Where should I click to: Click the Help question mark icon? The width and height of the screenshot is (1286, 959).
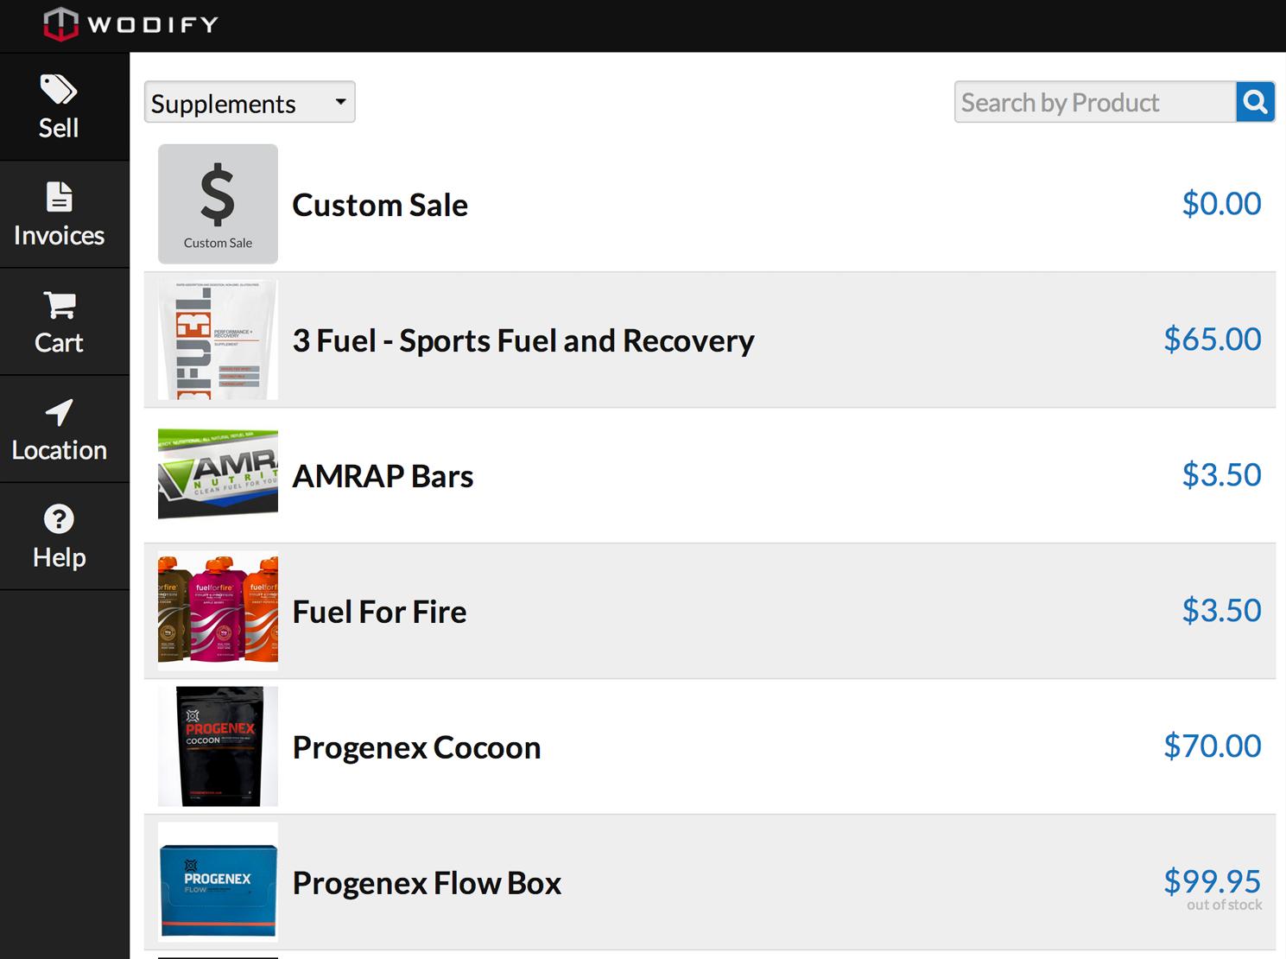tap(59, 519)
